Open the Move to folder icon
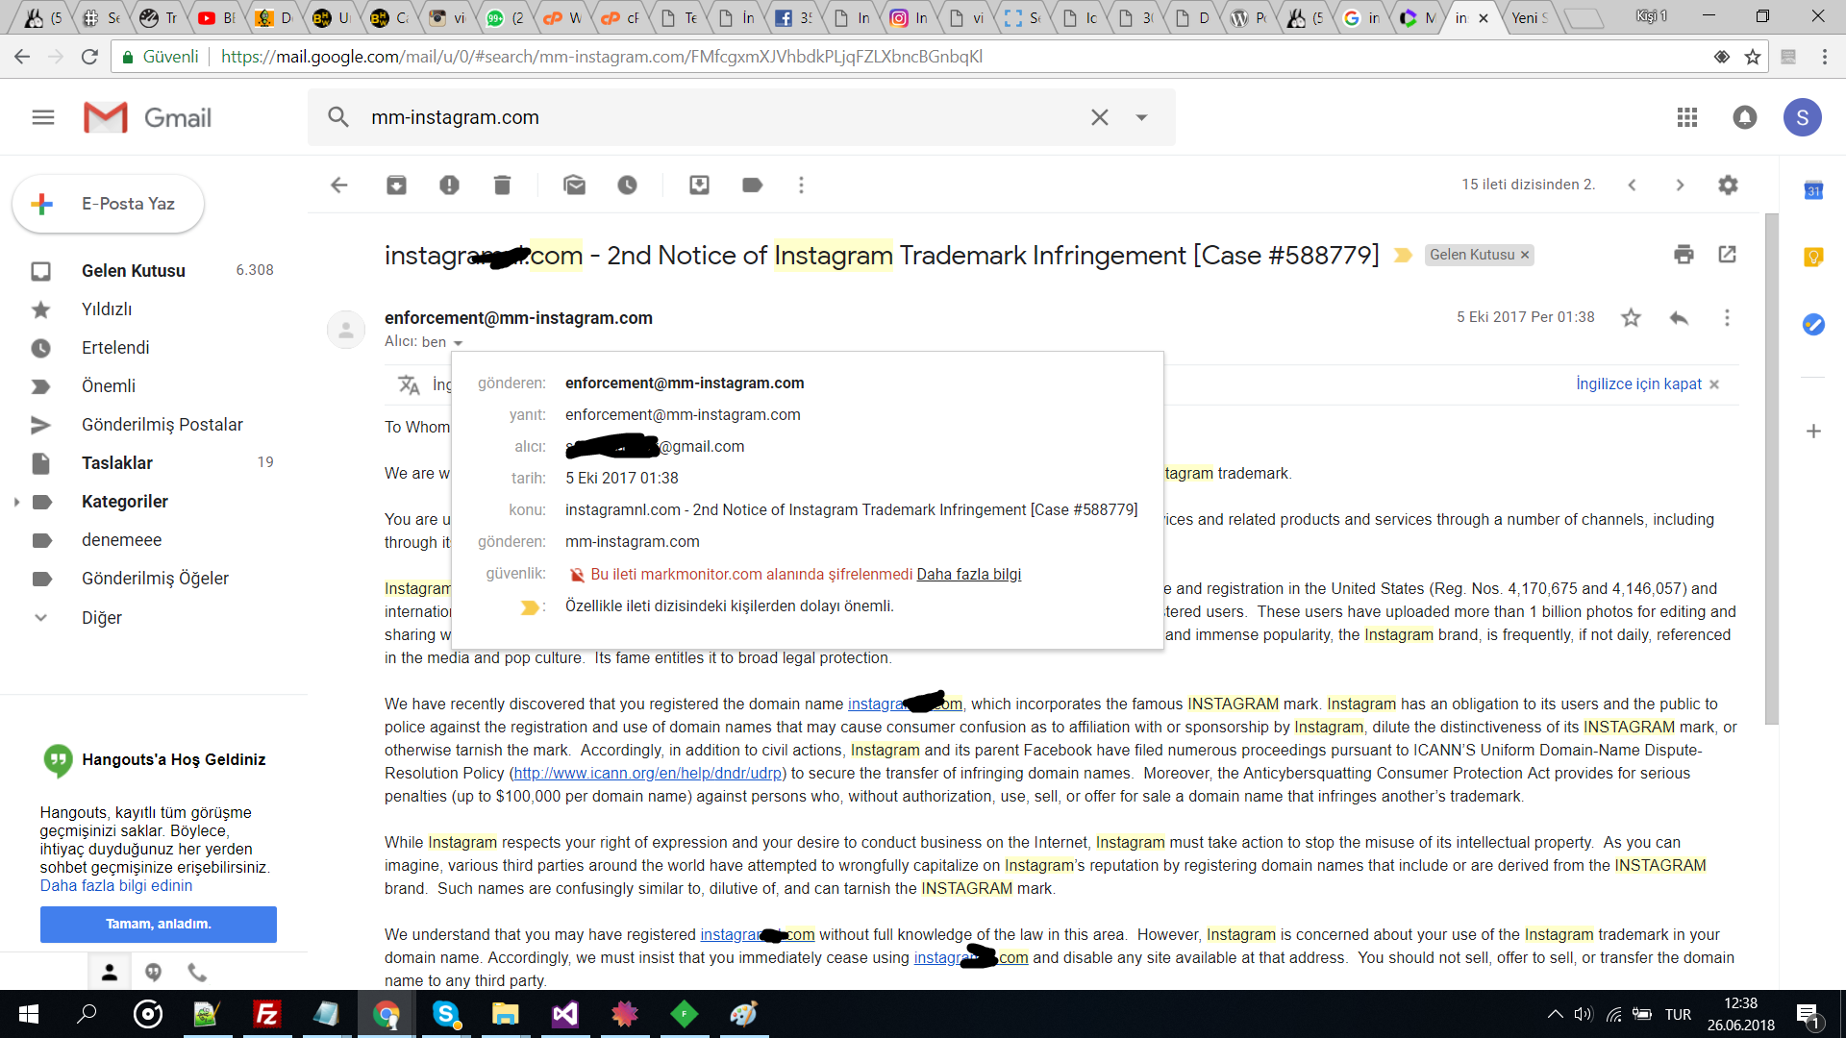The width and height of the screenshot is (1846, 1038). (699, 185)
